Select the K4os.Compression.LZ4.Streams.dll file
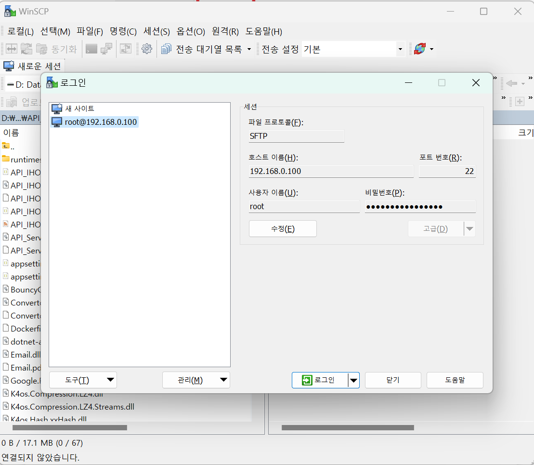The width and height of the screenshot is (534, 465). pyautogui.click(x=68, y=407)
